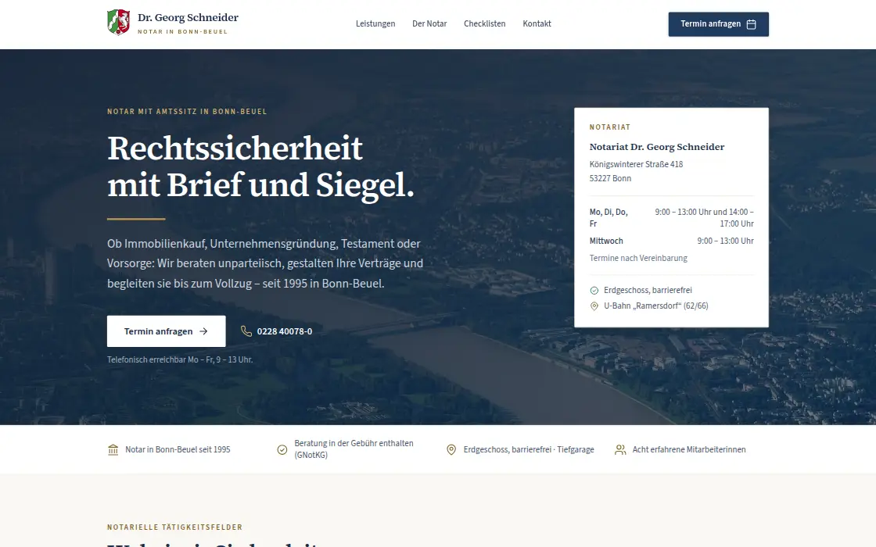
Task: Click the address Königswinterer Straße 418
Action: tap(637, 164)
